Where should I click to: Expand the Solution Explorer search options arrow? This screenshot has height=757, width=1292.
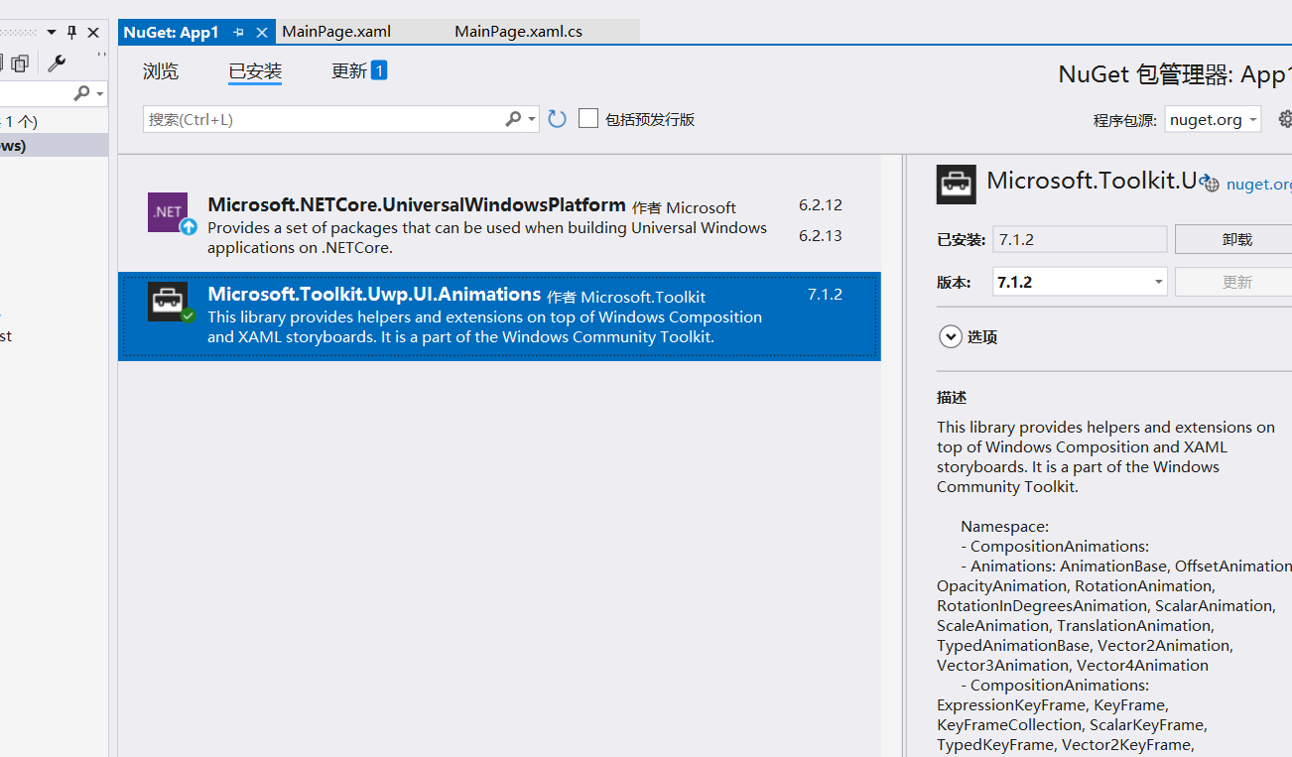[100, 93]
